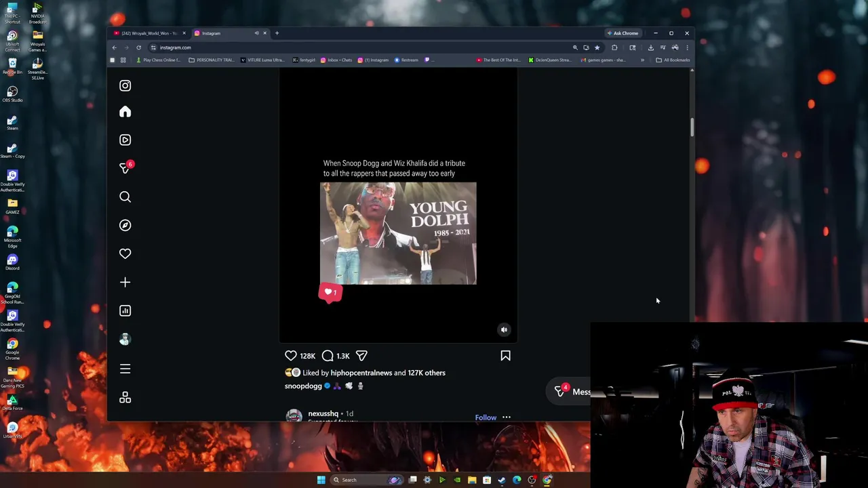
Task: Open Steam from the taskbar
Action: (x=502, y=480)
